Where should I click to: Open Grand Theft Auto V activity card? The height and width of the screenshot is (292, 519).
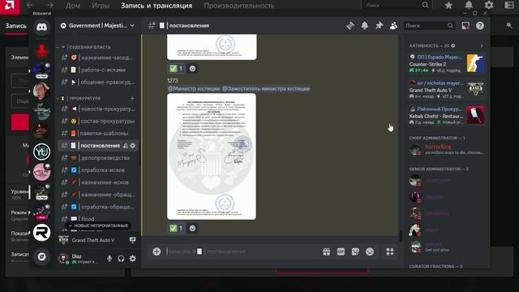tap(447, 89)
